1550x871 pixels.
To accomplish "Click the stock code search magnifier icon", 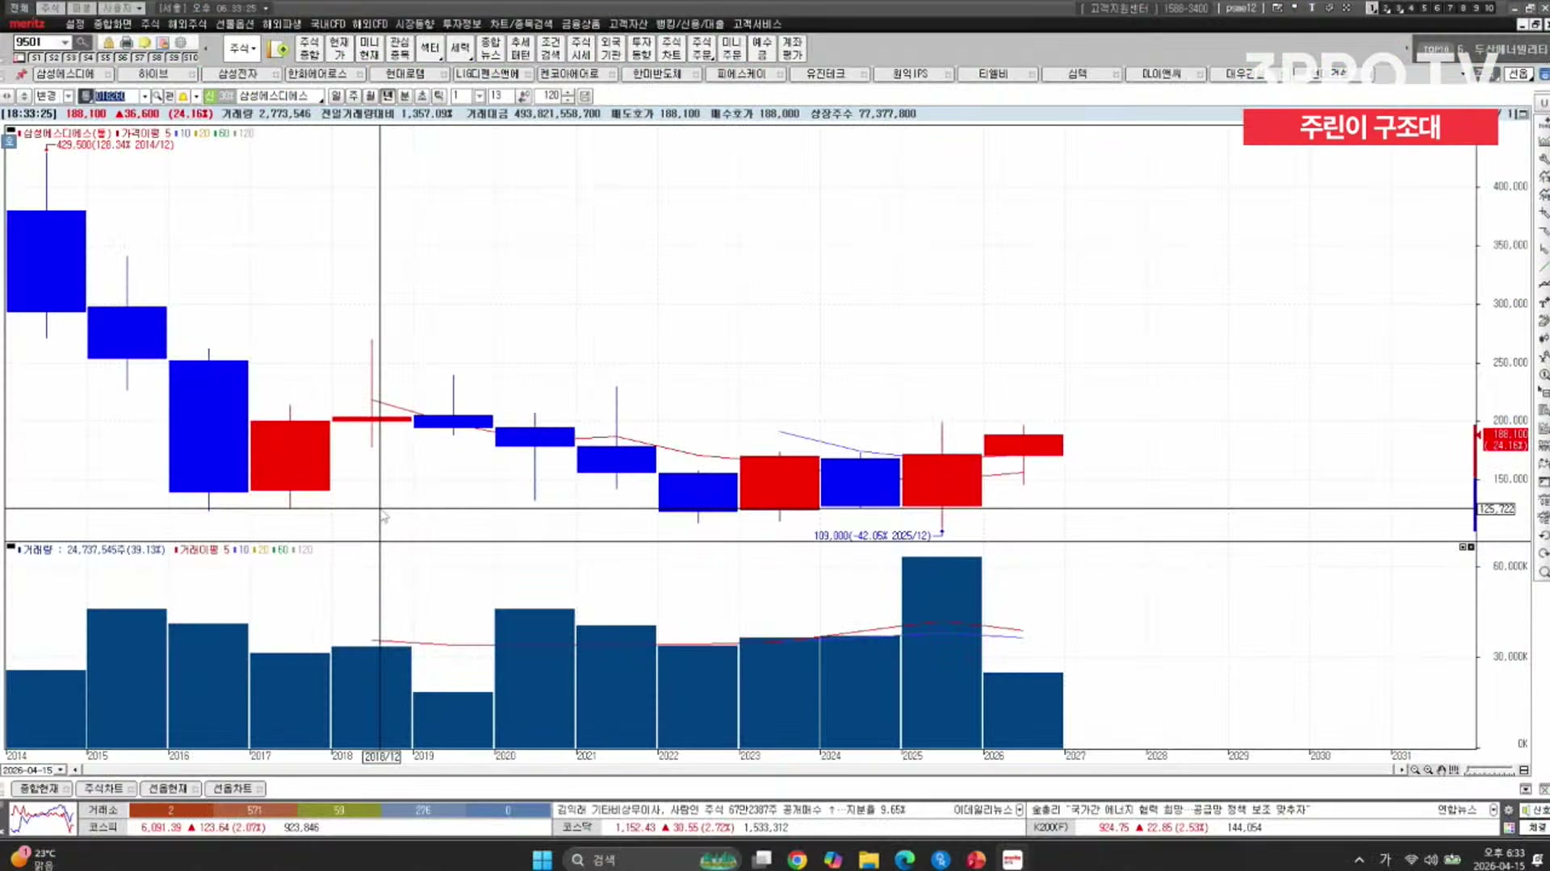I will [x=157, y=96].
